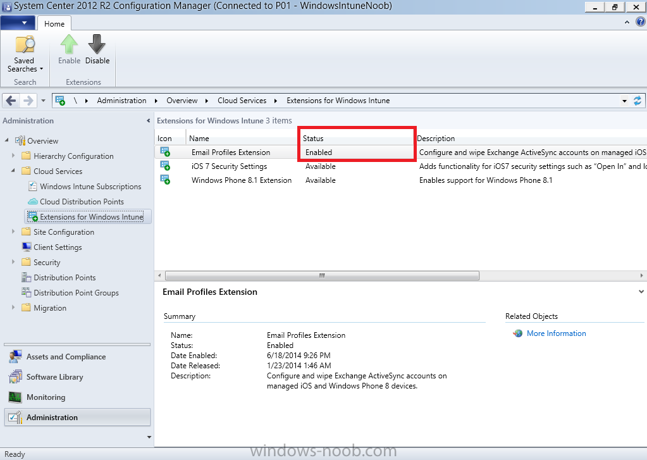Viewport: 647px width, 460px height.
Task: Click Available status of iOS 7 row
Action: coord(320,166)
